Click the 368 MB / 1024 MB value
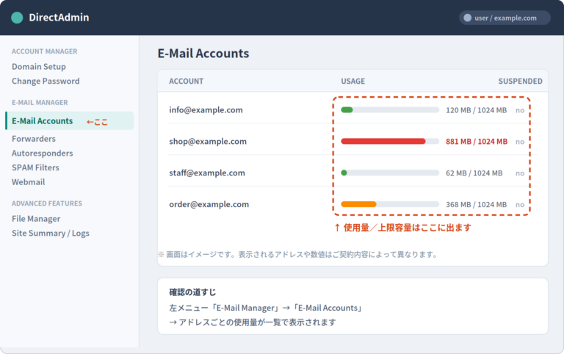 476,204
